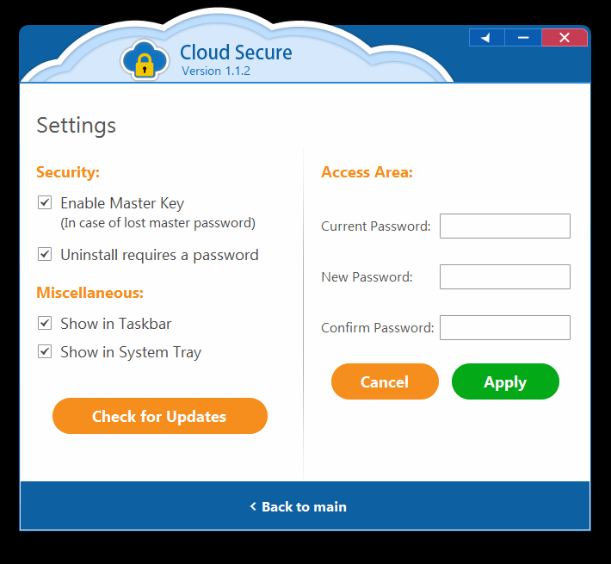Toggle Uninstall requires a password checkbox
The height and width of the screenshot is (564, 611).
(x=45, y=254)
